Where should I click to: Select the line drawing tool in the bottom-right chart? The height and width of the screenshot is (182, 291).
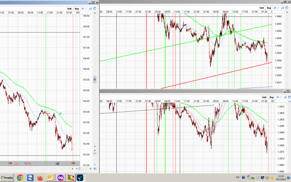pyautogui.click(x=281, y=97)
